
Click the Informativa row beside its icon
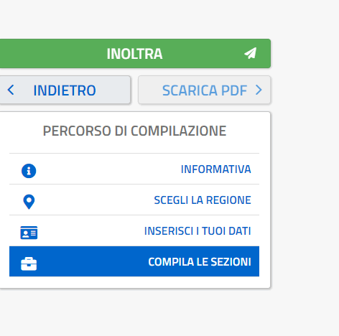[134, 169]
